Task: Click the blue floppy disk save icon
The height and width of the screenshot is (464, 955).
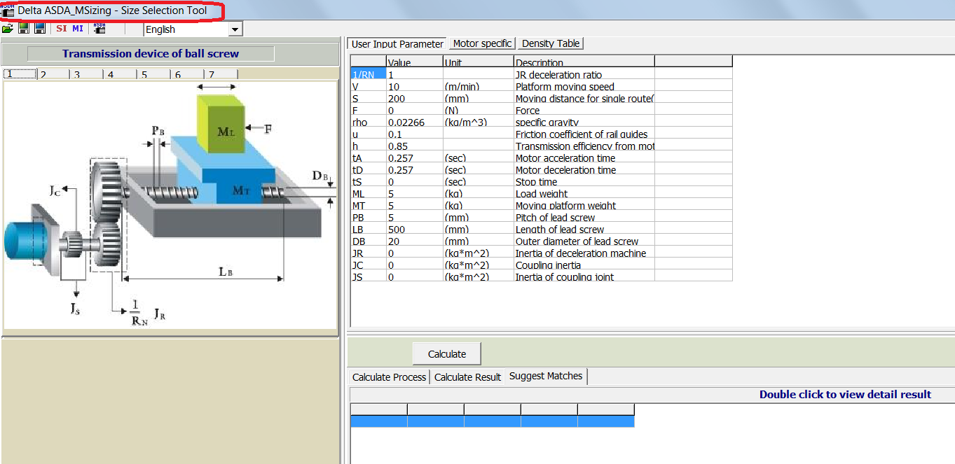Action: tap(40, 29)
